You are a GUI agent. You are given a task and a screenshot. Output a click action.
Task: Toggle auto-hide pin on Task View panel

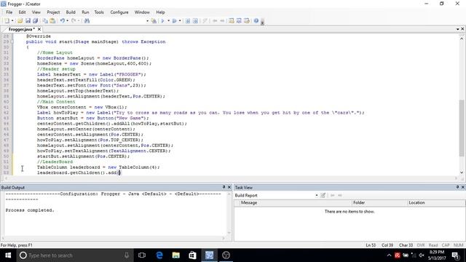click(x=457, y=187)
